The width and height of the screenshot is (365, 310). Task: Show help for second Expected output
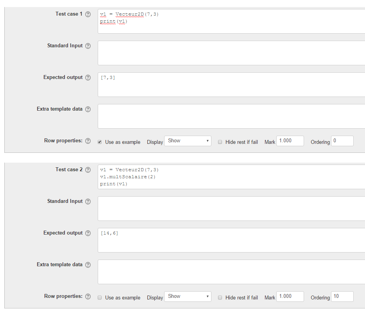point(88,233)
